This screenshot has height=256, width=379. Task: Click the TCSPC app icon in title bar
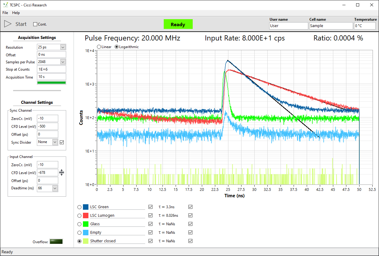5,5
